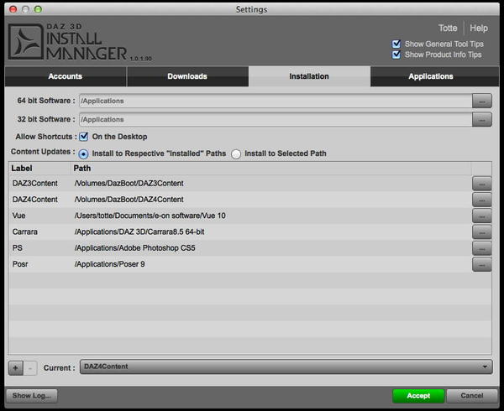Select the Carrara label cell
The height and width of the screenshot is (411, 504).
pos(24,232)
